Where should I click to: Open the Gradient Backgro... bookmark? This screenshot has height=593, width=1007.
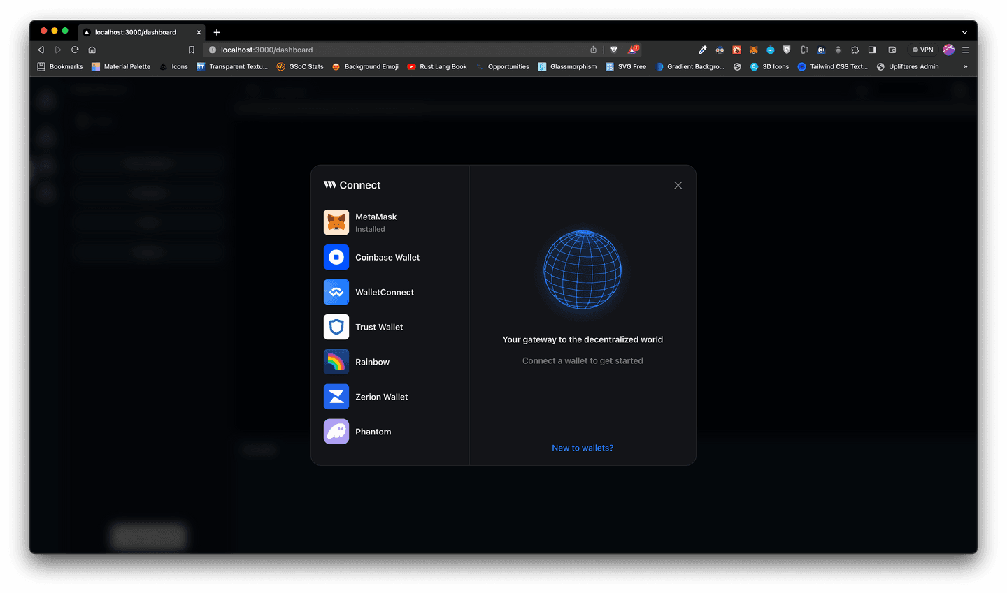point(690,66)
